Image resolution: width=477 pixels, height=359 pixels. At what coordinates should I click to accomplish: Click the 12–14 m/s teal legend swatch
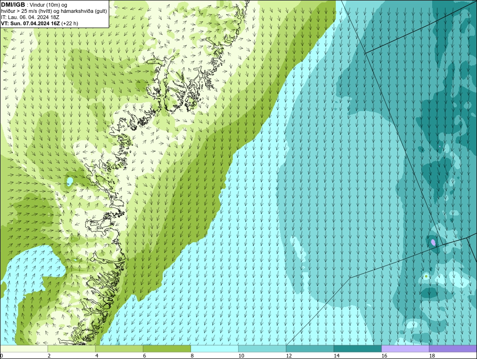[310, 349]
